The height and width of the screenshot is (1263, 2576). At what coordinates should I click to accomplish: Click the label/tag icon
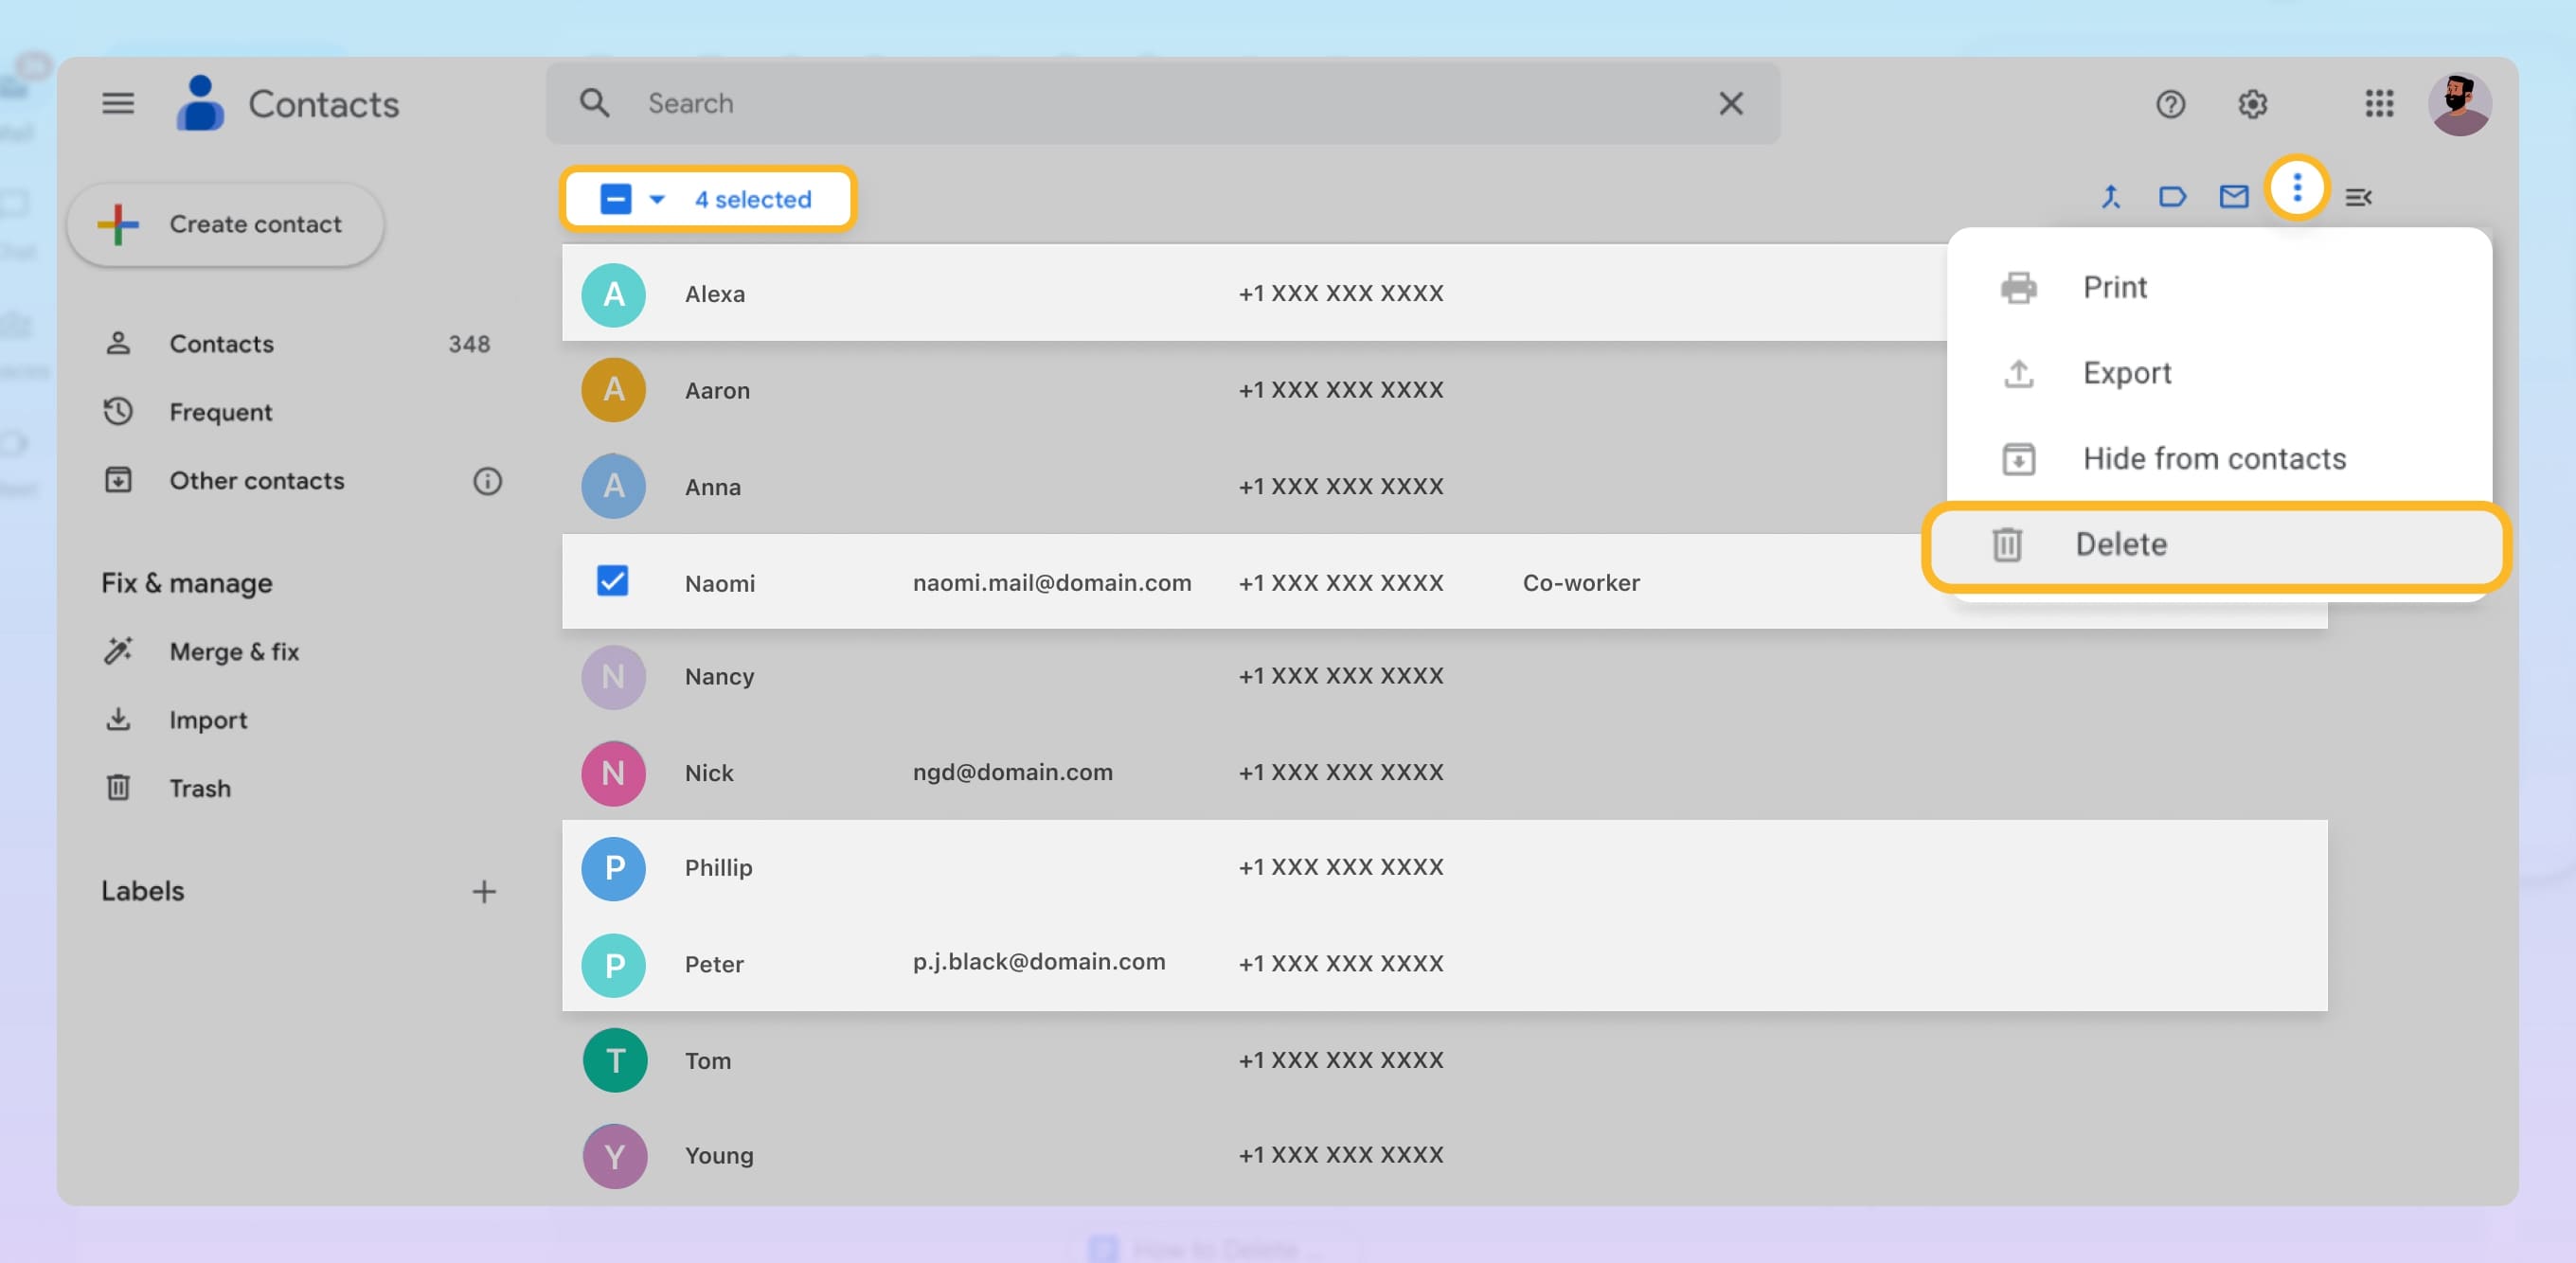2172,197
